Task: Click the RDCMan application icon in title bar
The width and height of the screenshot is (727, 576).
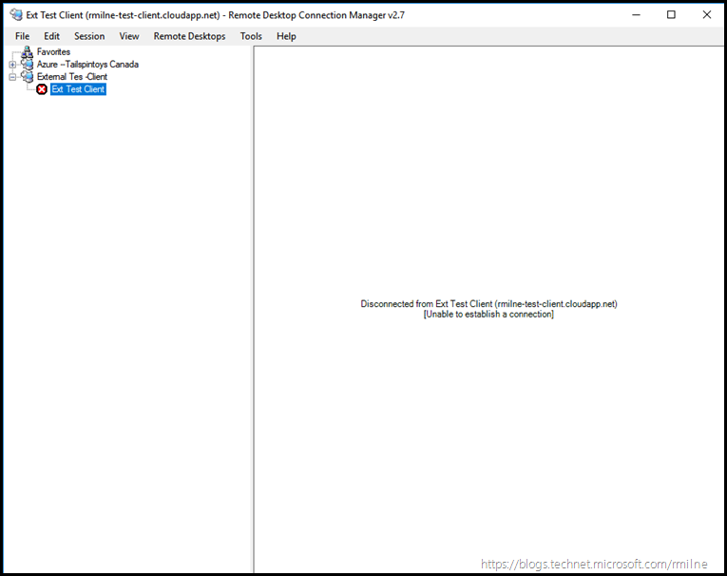Action: click(x=16, y=15)
